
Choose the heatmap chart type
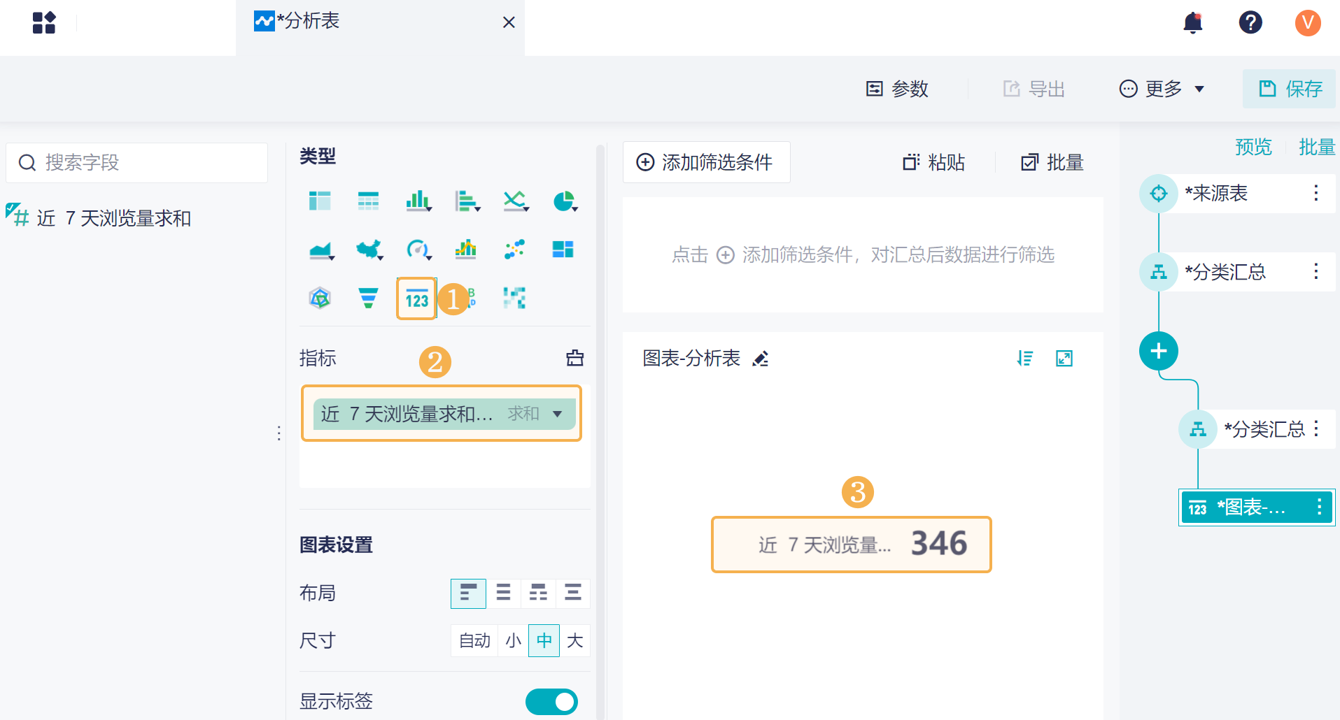(514, 298)
